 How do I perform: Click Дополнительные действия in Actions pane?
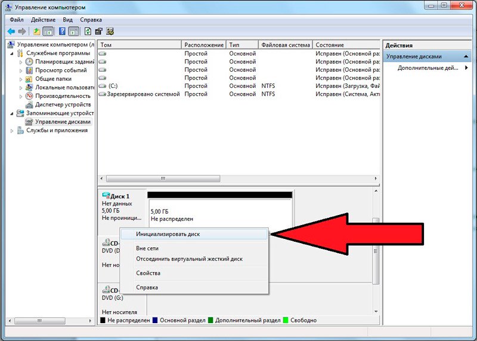428,68
